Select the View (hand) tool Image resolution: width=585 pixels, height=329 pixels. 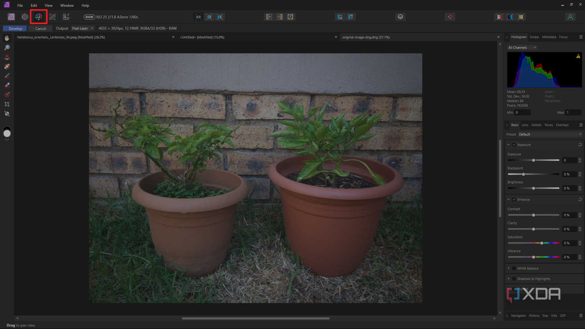[7, 38]
